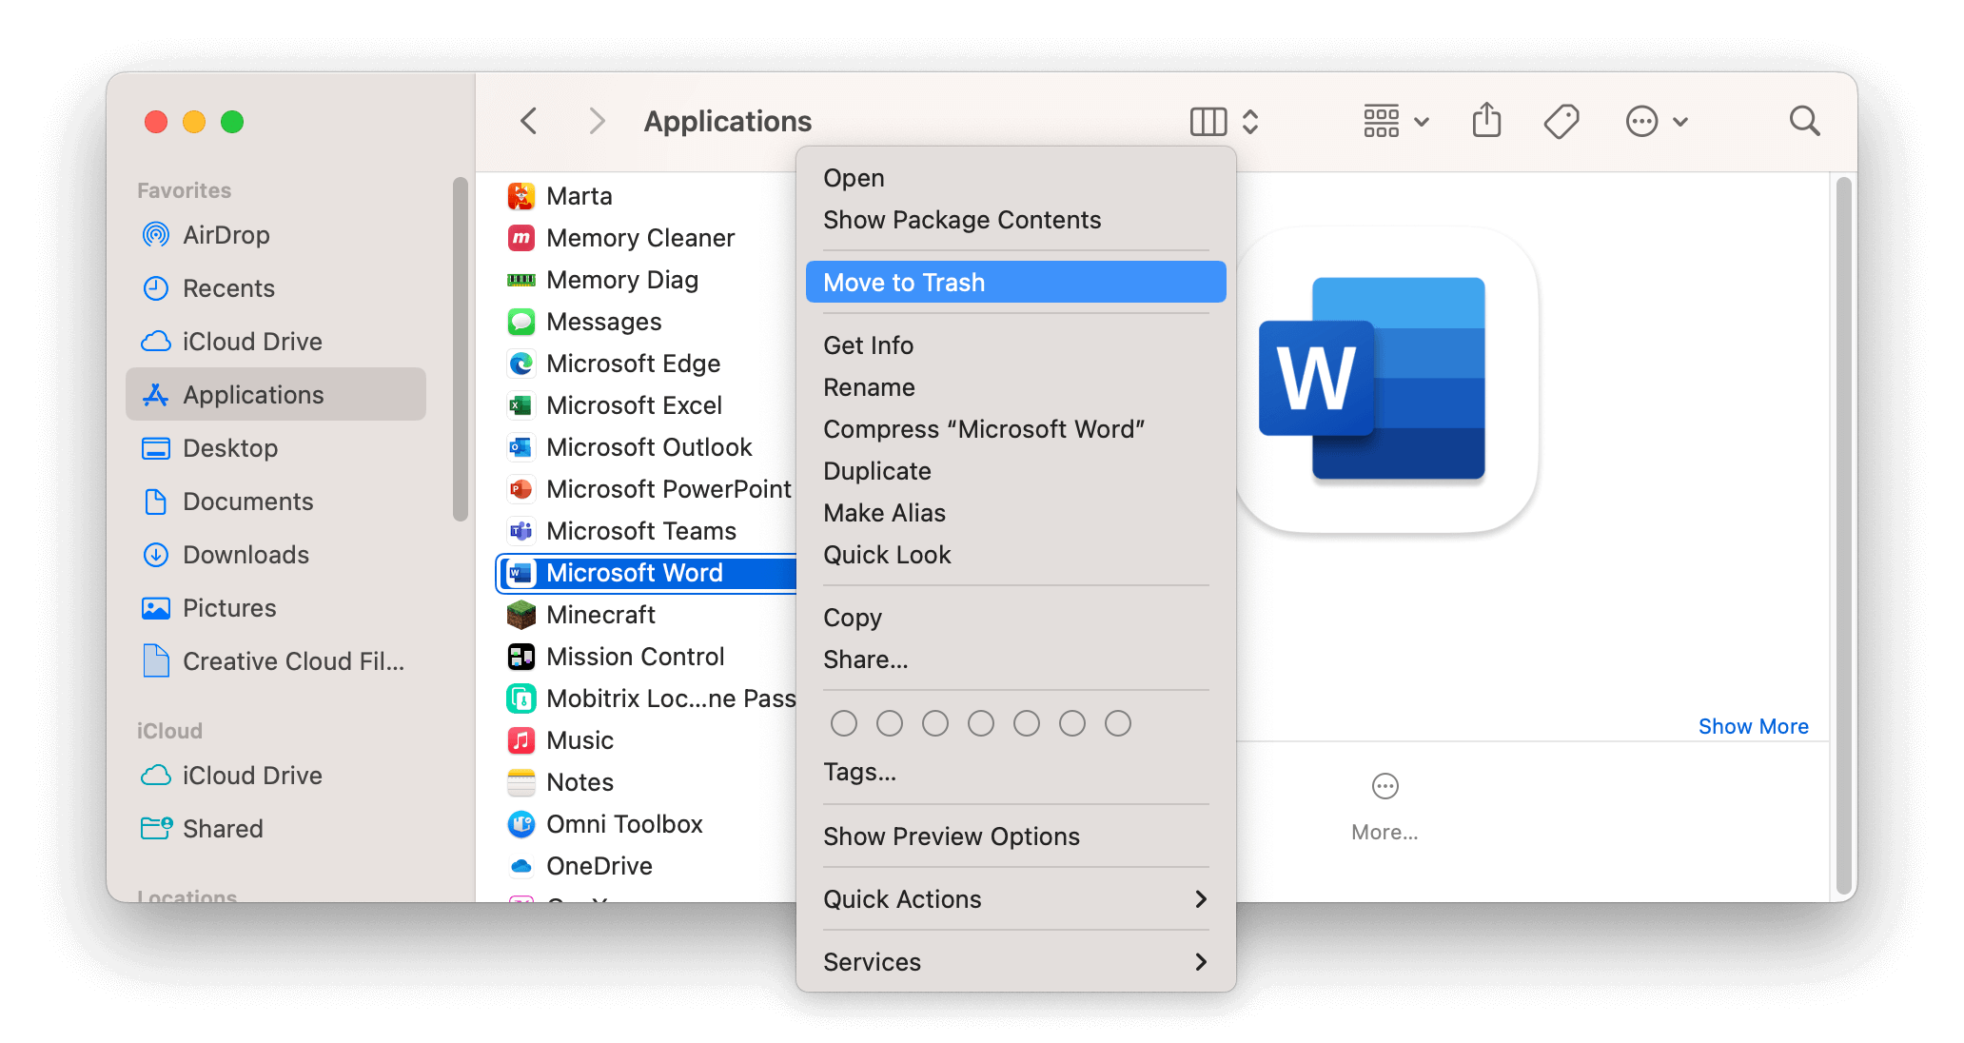Open the group-by grid dropdown
The image size is (1964, 1043).
pos(1396,122)
